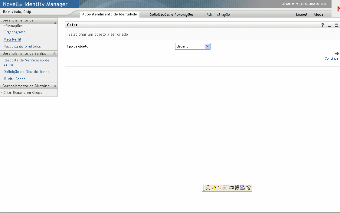The image size is (340, 213).
Task: Toggle the IME English/Chinese mode icon
Action: pyautogui.click(x=208, y=188)
